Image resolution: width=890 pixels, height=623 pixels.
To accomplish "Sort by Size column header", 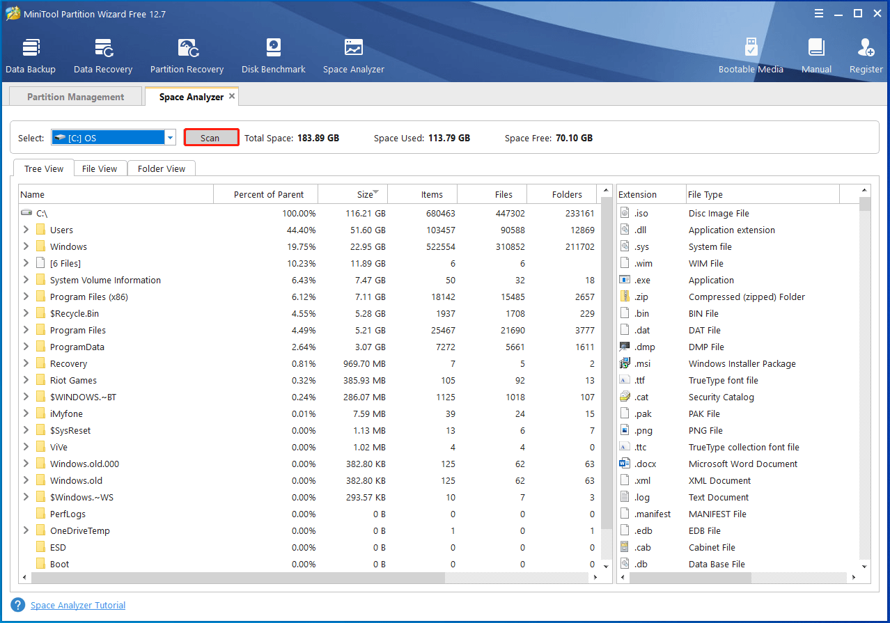I will [352, 195].
